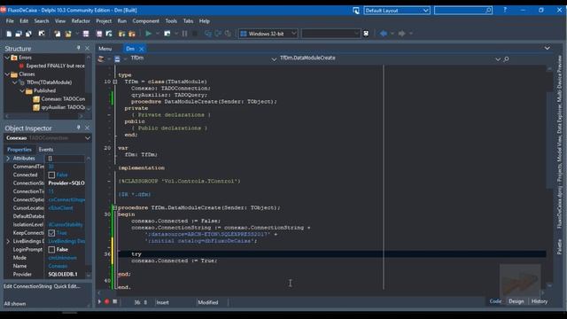Expand the Attributes property
This screenshot has width=567, height=319.
(8, 159)
